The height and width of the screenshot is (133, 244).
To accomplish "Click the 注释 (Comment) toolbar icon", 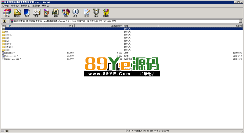I will tap(87, 13).
